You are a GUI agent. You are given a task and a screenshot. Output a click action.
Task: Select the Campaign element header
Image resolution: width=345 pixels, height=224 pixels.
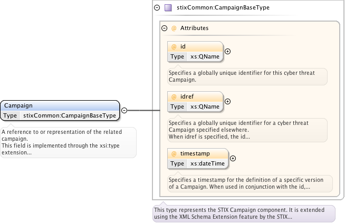coord(59,105)
